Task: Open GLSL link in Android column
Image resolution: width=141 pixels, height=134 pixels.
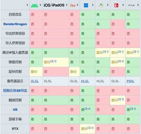Action: [x=35, y=81]
